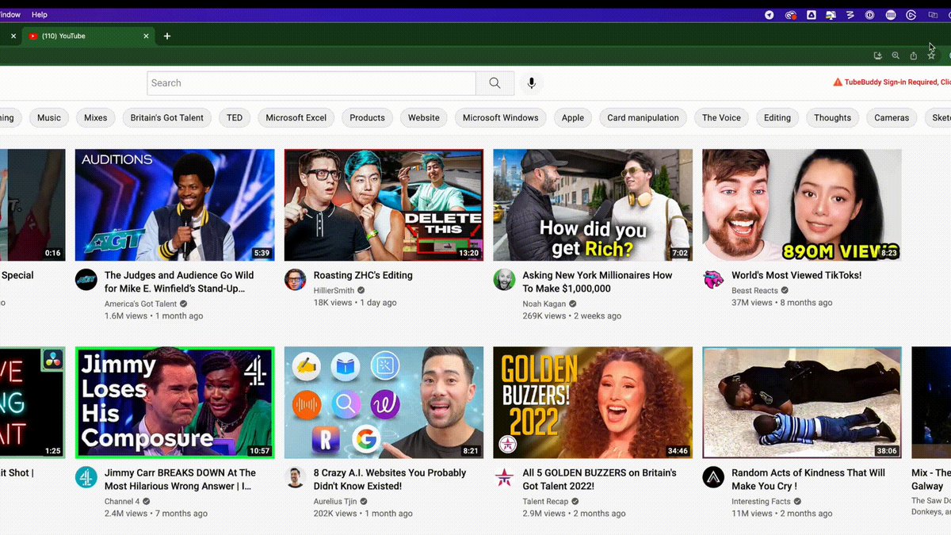Select the Britain's Got Talent chip
The height and width of the screenshot is (535, 951).
167,118
